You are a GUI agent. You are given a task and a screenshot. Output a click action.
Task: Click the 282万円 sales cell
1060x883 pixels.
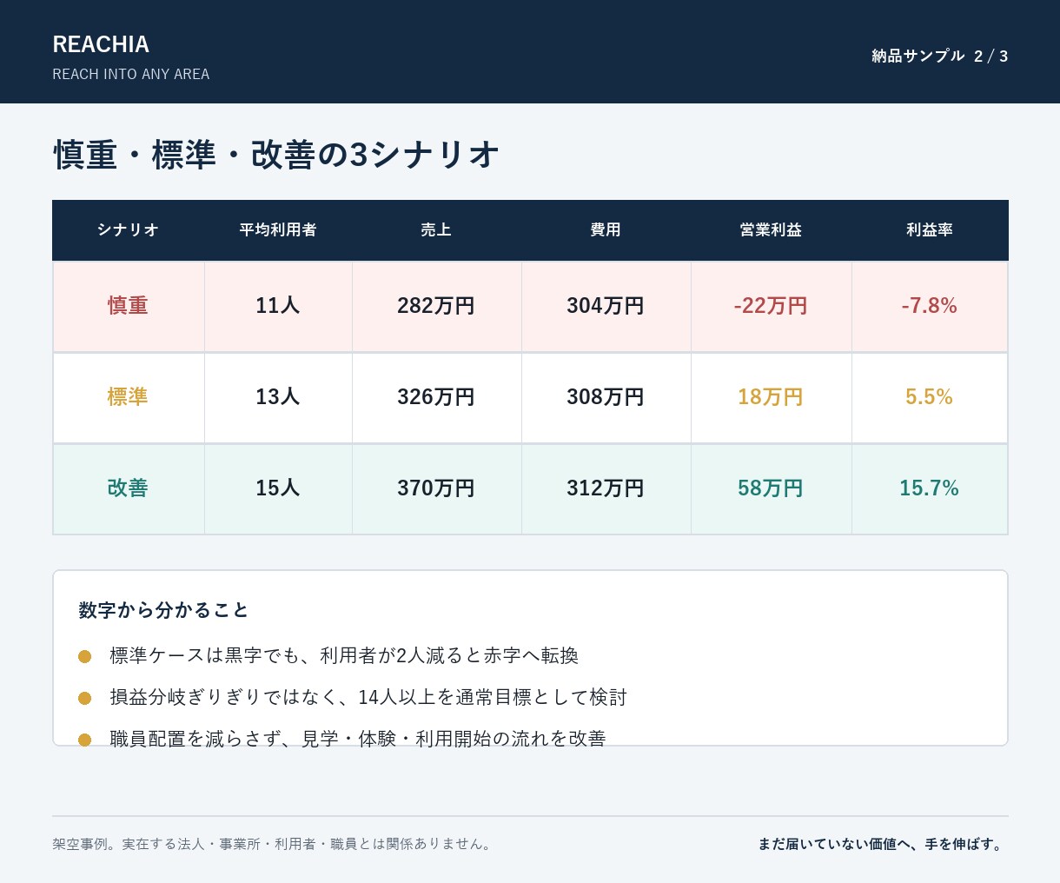(x=436, y=306)
